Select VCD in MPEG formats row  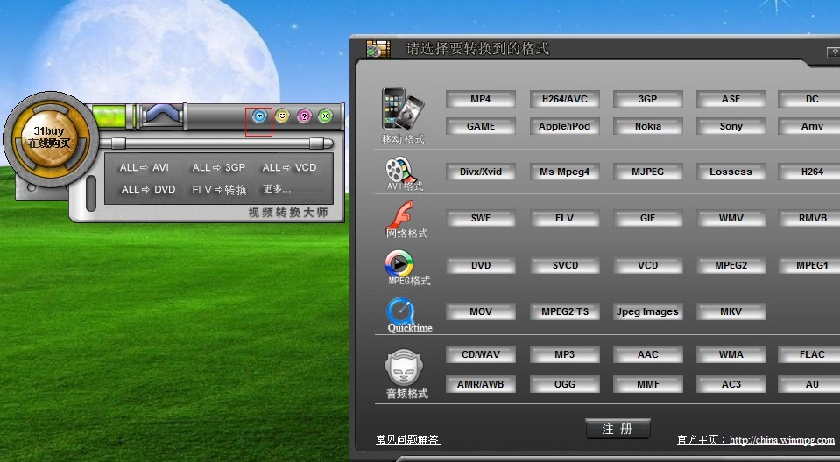point(647,265)
